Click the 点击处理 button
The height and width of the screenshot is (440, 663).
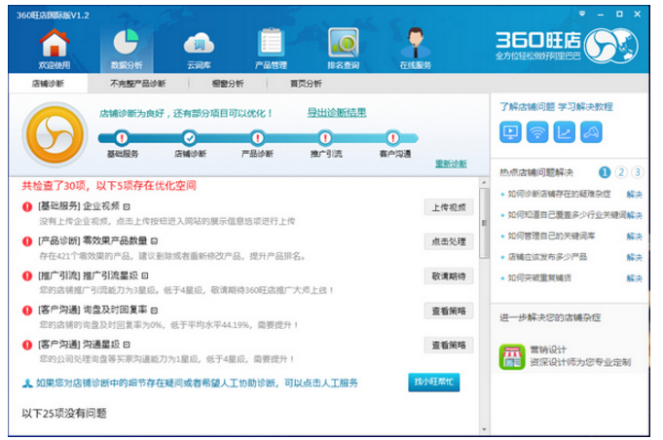point(449,241)
